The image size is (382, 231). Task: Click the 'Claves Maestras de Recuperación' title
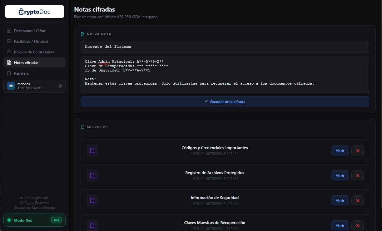click(215, 223)
